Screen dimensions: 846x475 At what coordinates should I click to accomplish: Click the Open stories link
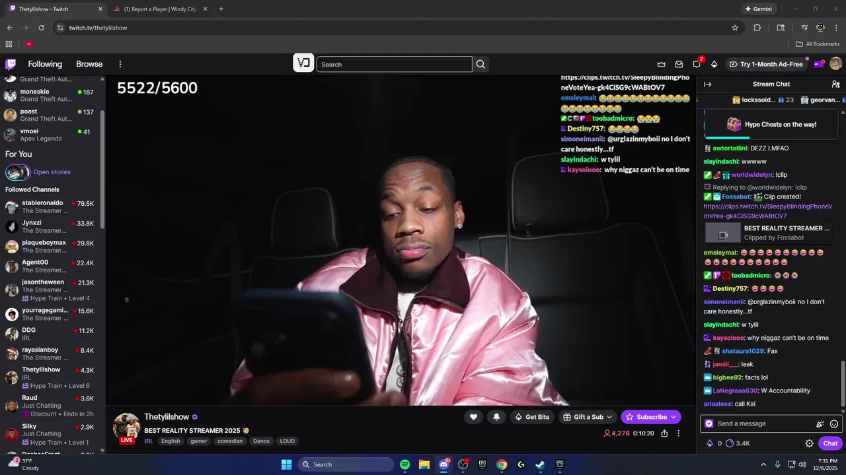pyautogui.click(x=52, y=172)
